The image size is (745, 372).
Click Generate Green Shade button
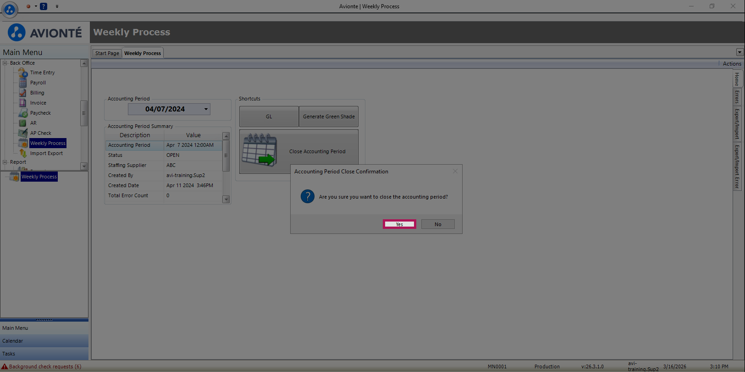coord(329,117)
